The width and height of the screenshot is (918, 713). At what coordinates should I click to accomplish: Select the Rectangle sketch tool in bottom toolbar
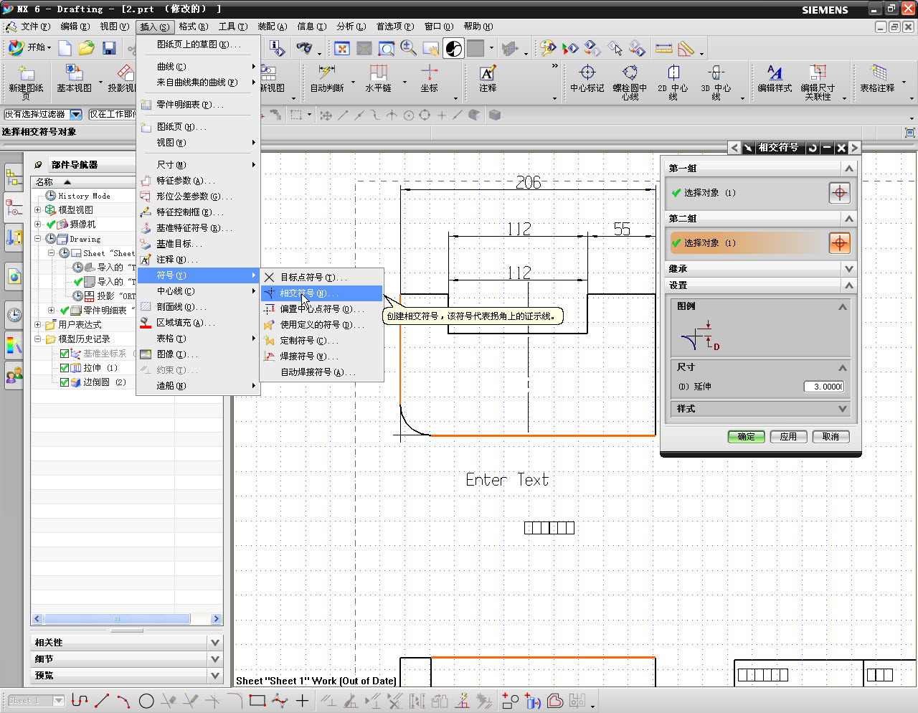pyautogui.click(x=257, y=701)
